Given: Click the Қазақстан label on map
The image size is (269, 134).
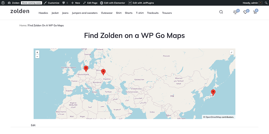Looking at the screenshot, I should (139, 79).
